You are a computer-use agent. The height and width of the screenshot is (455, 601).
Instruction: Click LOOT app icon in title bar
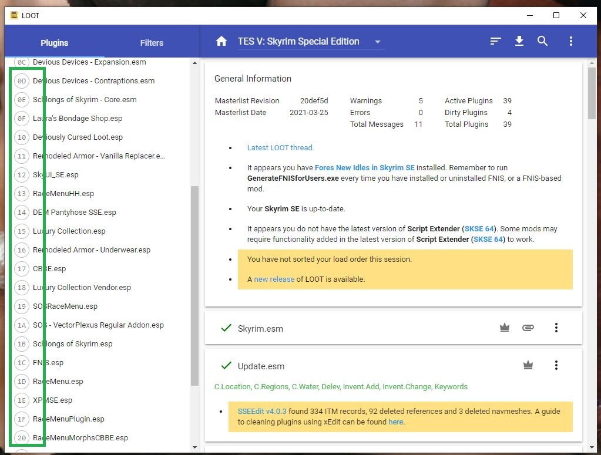pos(14,15)
